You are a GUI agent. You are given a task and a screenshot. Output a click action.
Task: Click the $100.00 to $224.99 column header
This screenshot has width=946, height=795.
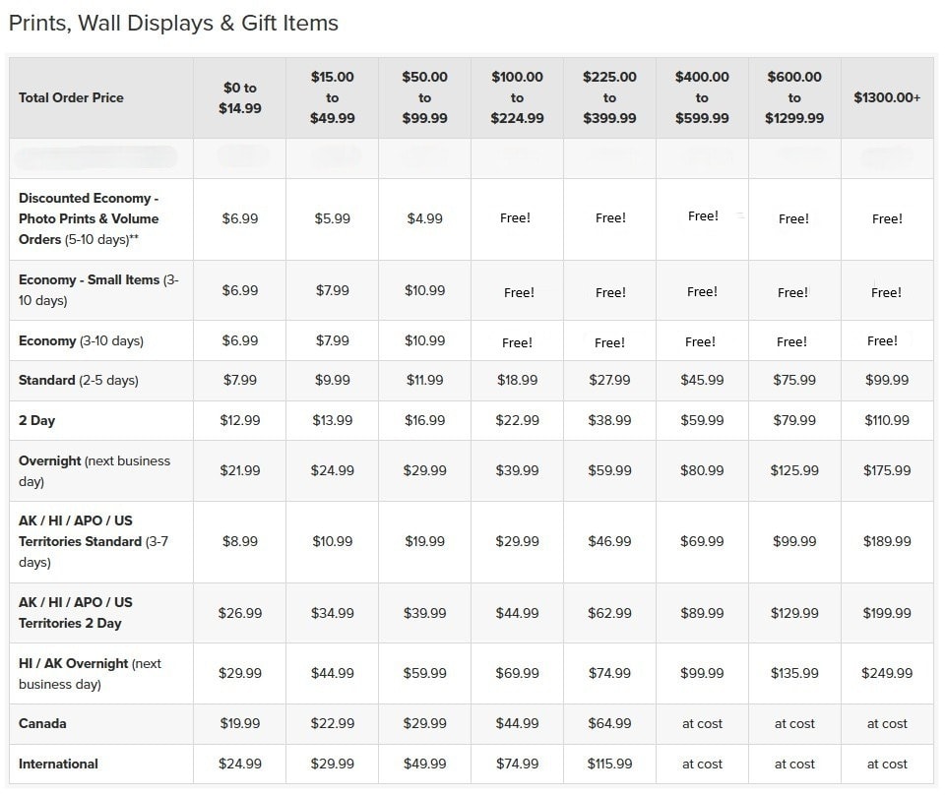(517, 97)
